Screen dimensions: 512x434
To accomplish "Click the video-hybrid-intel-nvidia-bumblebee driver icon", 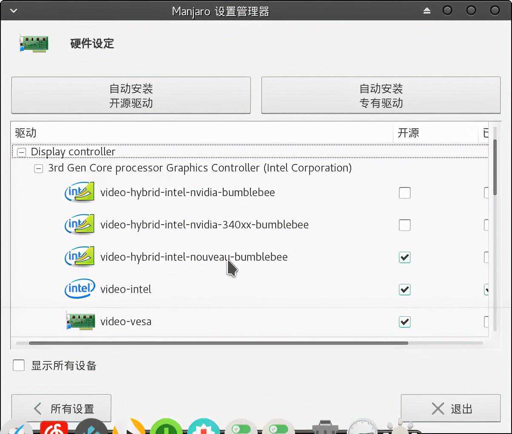I will coord(79,192).
